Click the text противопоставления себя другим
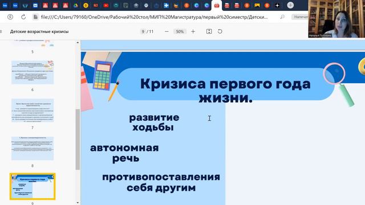Screen dimensions: 365x205 (161, 182)
